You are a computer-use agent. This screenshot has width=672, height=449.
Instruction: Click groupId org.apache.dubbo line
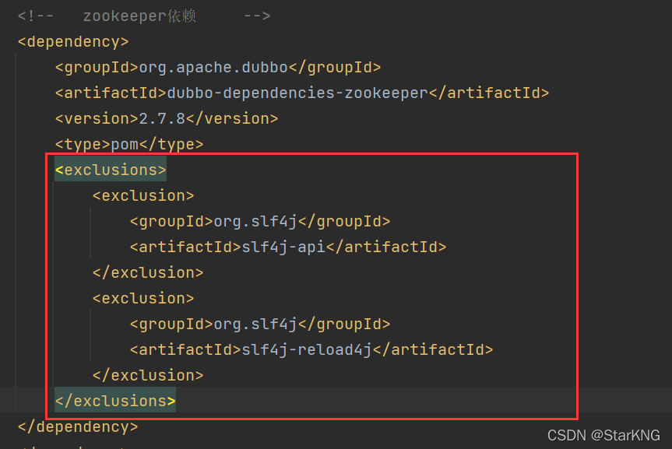[x=218, y=67]
